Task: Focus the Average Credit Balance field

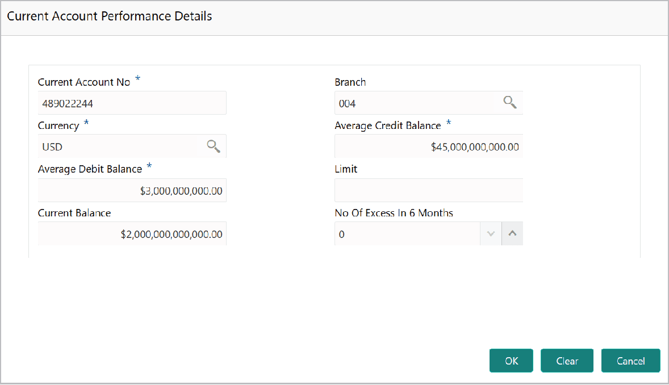Action: tap(428, 146)
